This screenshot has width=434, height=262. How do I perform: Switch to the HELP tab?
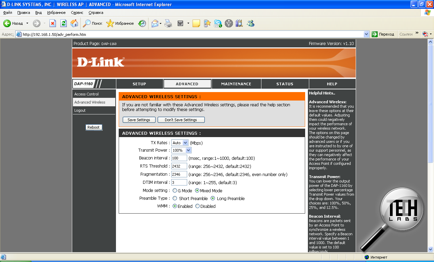[x=332, y=84]
